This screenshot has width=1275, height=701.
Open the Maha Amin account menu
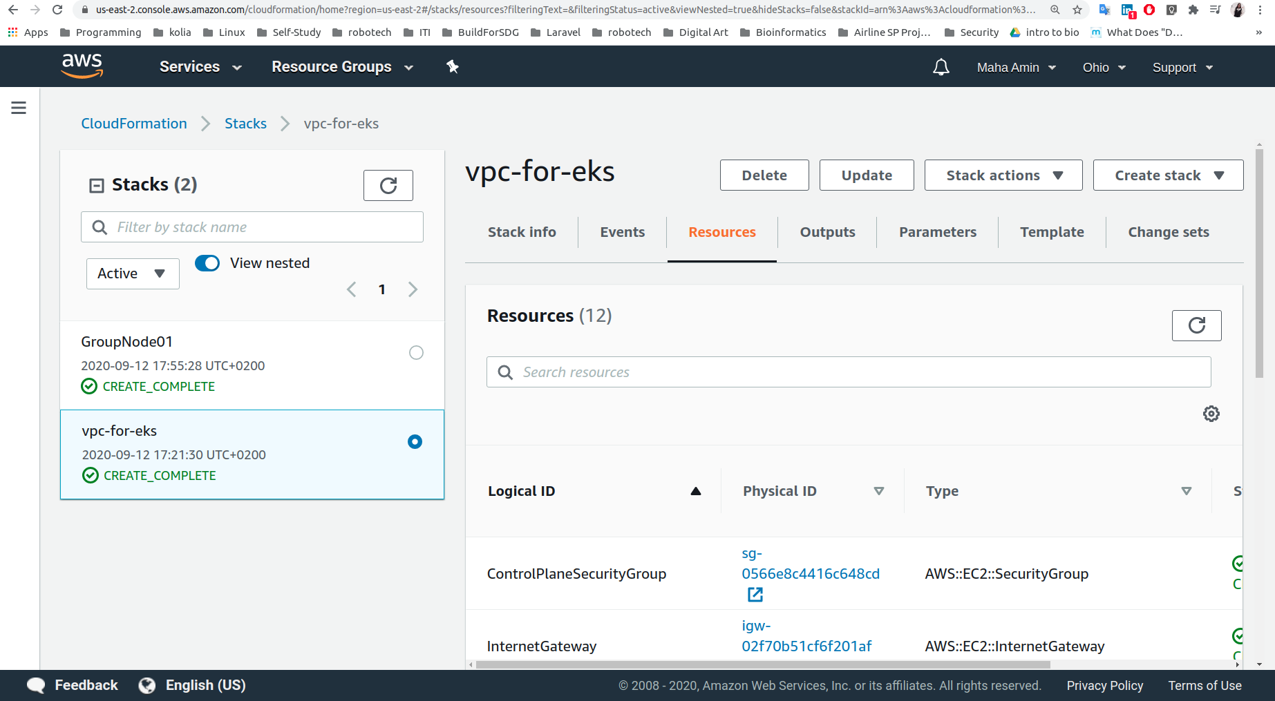[1016, 68]
